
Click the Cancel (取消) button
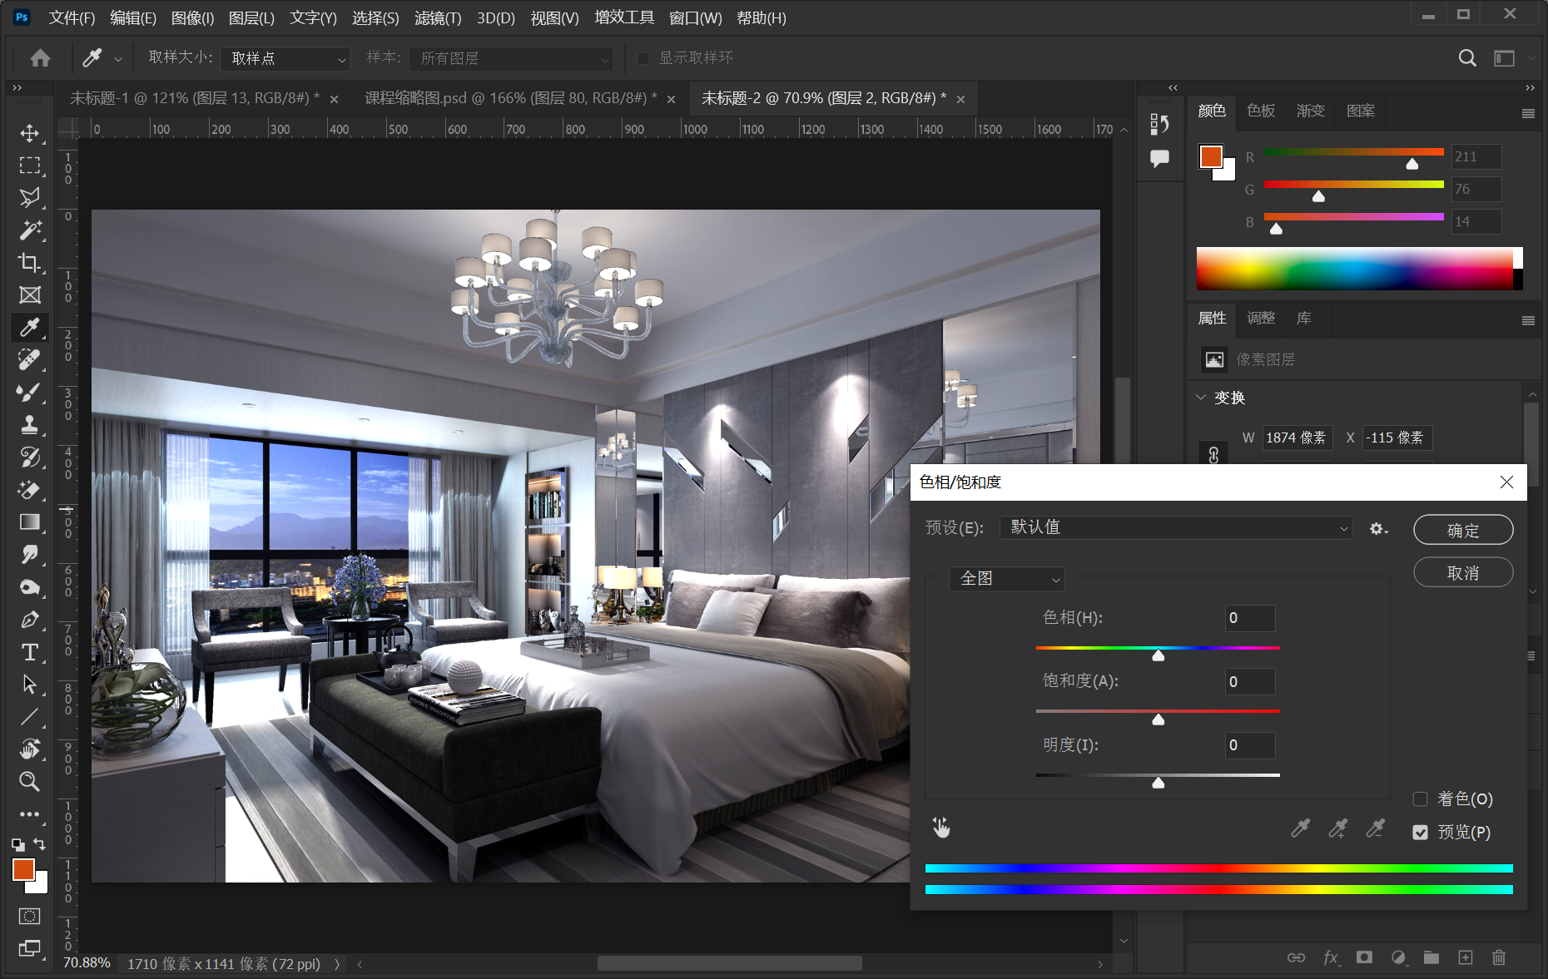(1463, 572)
